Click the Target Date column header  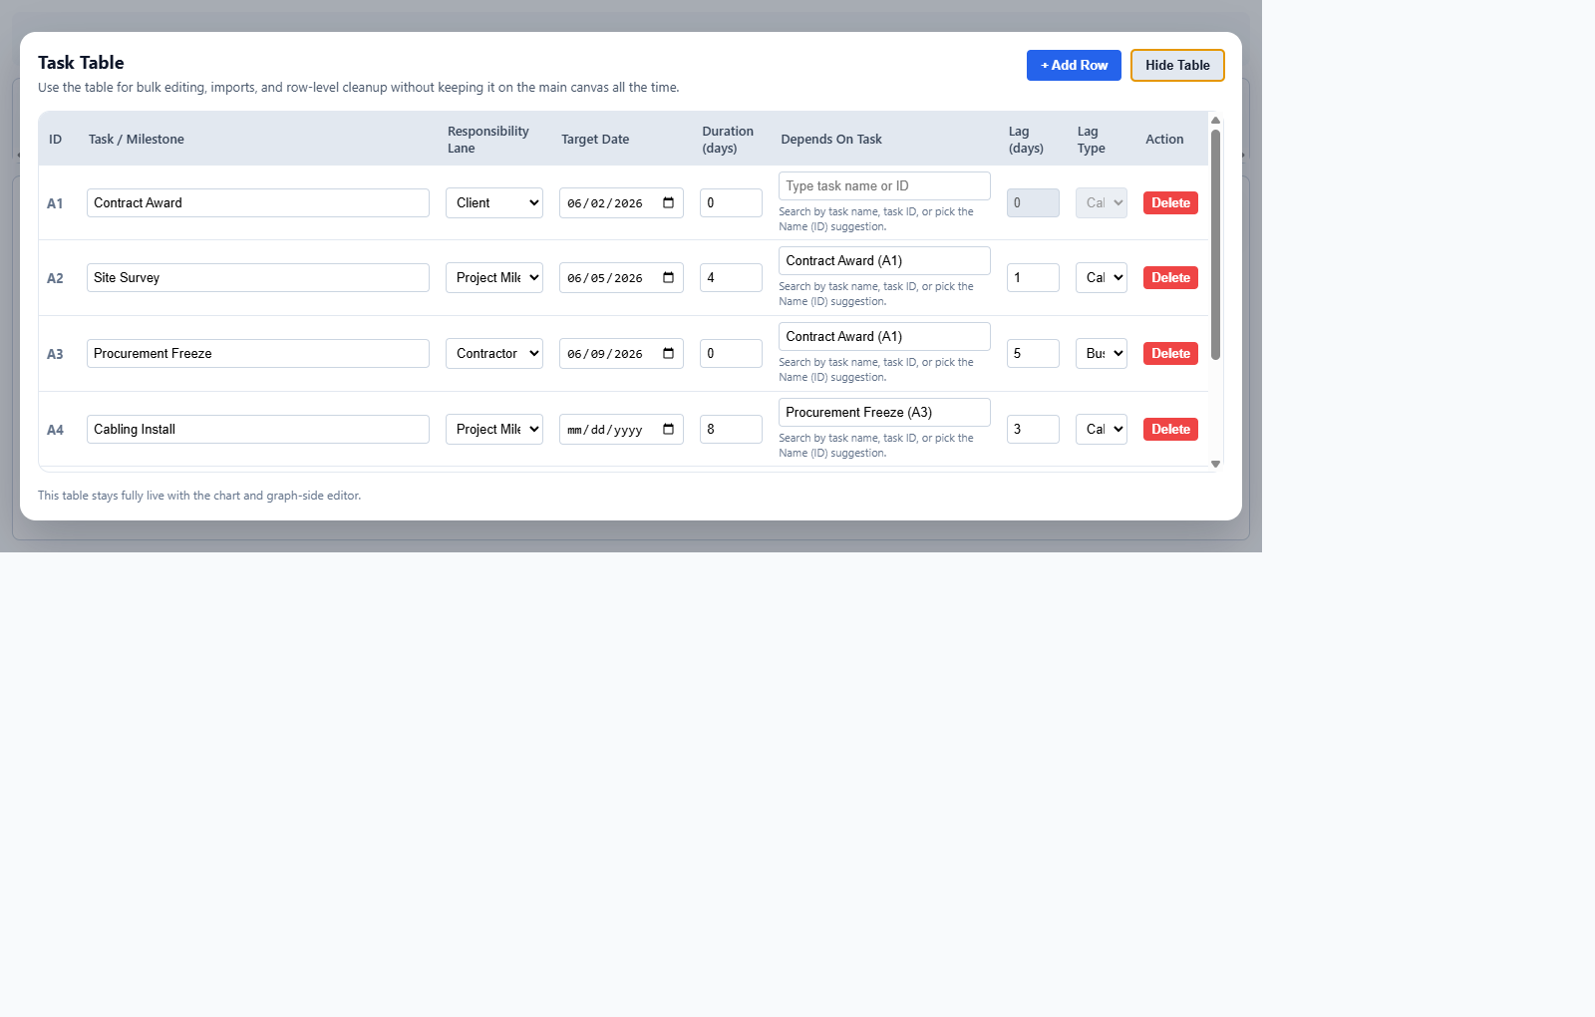(x=595, y=139)
